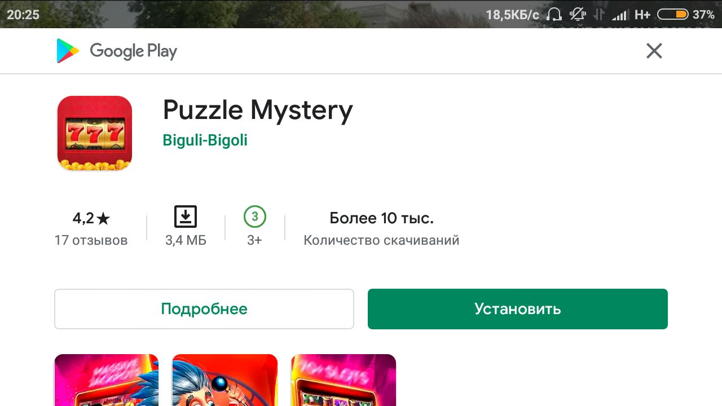Tap the headphones status bar icon
Image resolution: width=722 pixels, height=406 pixels.
click(554, 15)
